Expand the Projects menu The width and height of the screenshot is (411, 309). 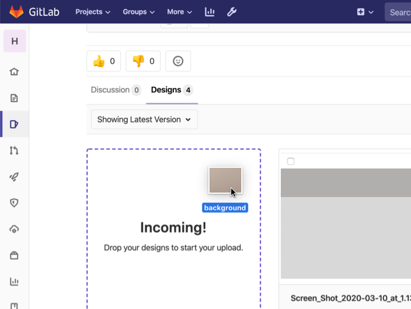[92, 12]
